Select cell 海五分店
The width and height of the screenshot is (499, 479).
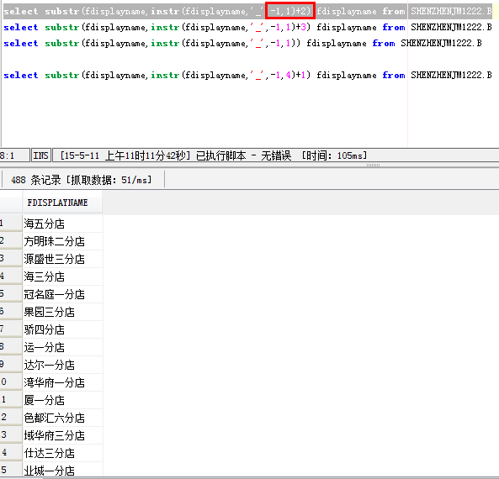pos(63,224)
